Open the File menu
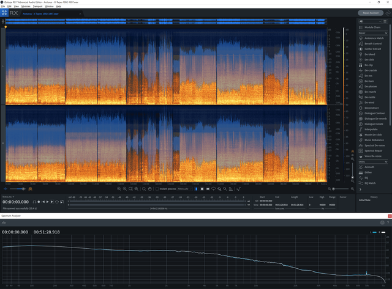Viewport: 392px width, 289px height. pos(3,6)
